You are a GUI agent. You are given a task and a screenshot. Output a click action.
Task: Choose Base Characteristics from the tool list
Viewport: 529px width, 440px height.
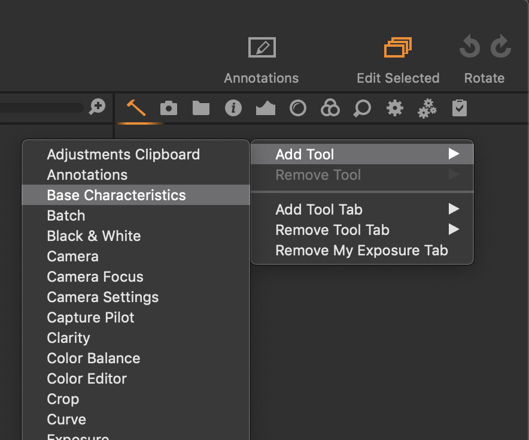tap(116, 195)
